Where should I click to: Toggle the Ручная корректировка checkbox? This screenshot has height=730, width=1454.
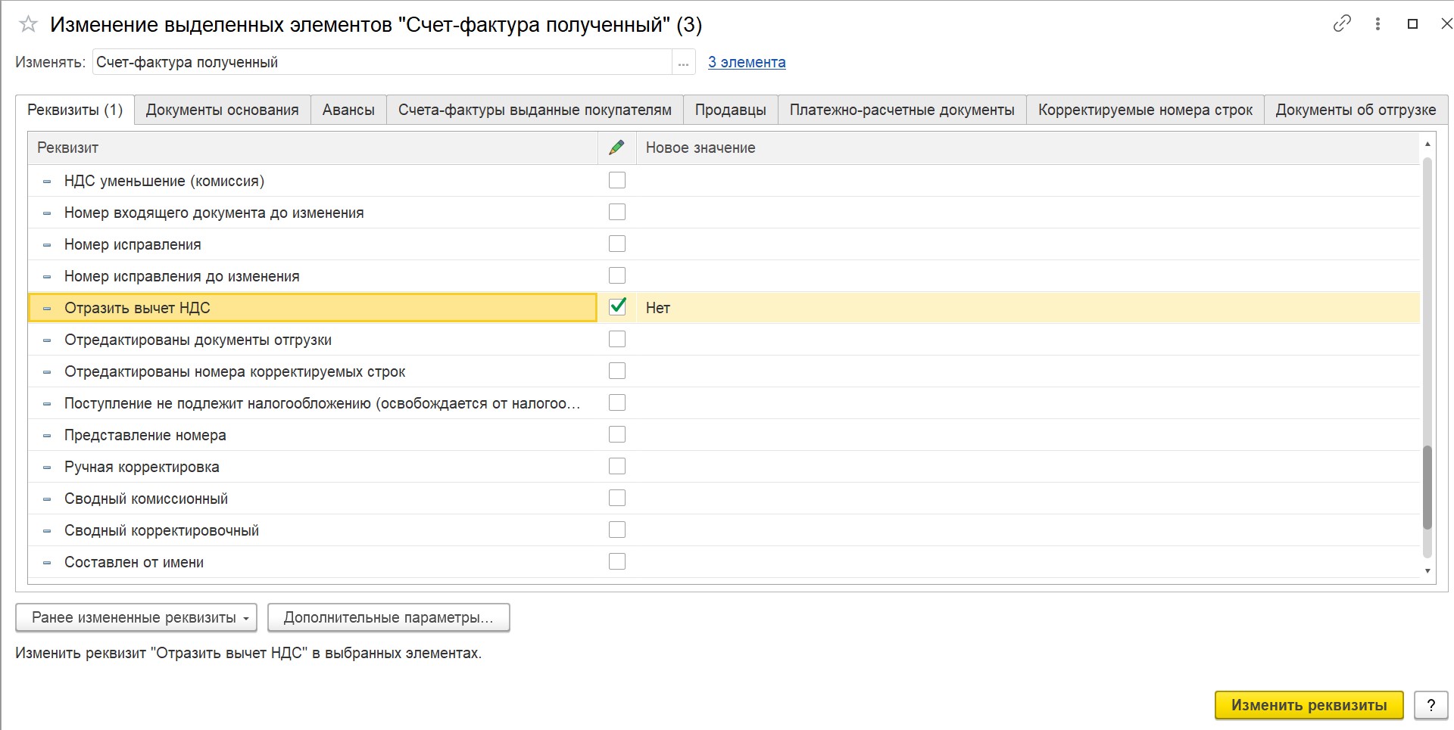tap(617, 466)
